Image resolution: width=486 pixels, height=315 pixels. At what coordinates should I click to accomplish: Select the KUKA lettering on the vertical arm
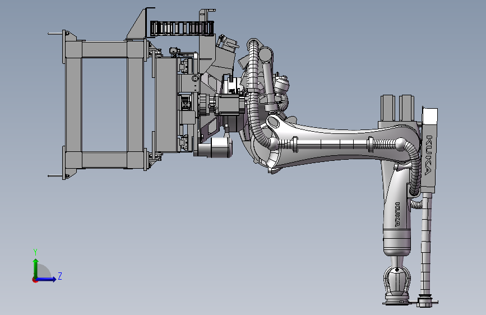coord(397,214)
